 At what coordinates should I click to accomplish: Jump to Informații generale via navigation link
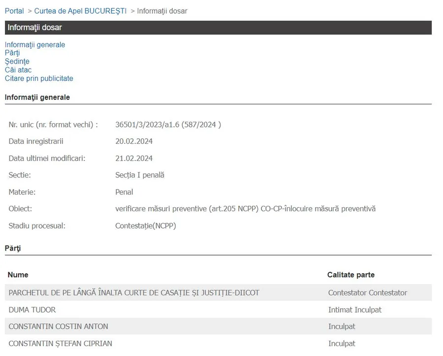coord(35,45)
